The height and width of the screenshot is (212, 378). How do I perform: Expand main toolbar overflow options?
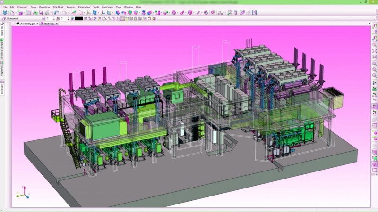click(376, 15)
